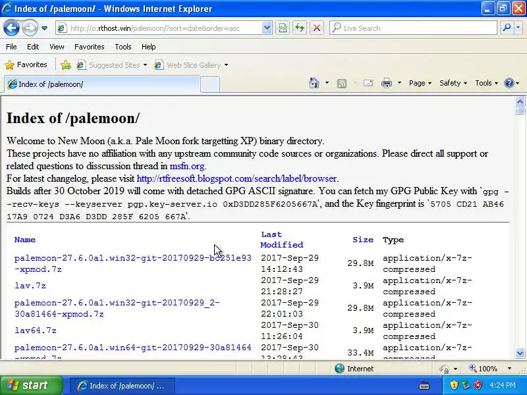Download palemoon win32 bc251e93 xpmod.7z file
The width and height of the screenshot is (527, 395).
click(133, 263)
